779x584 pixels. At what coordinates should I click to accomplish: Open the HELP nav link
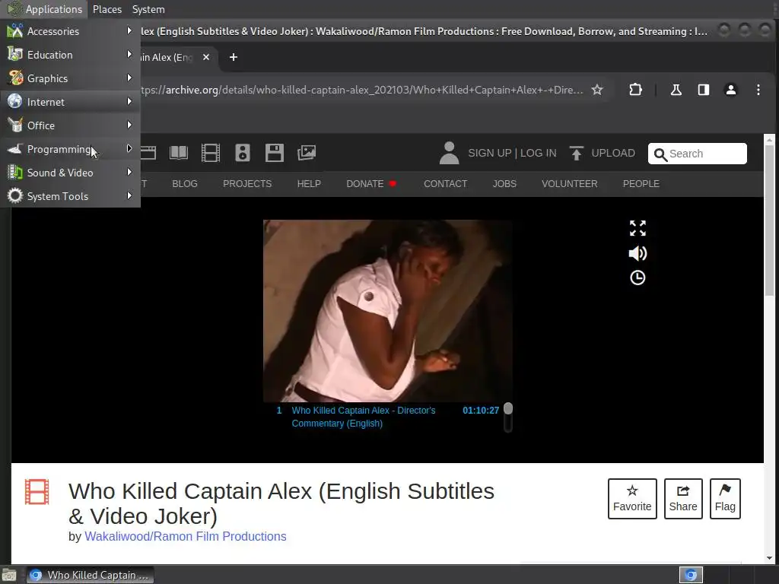tap(309, 184)
